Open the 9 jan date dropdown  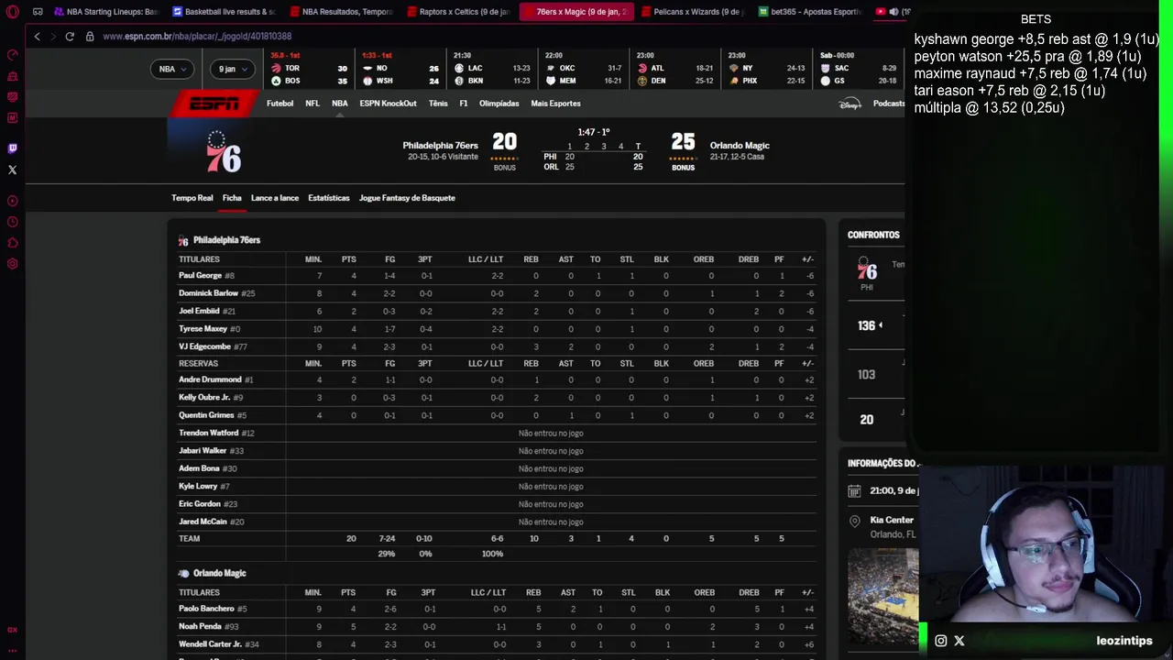(232, 69)
